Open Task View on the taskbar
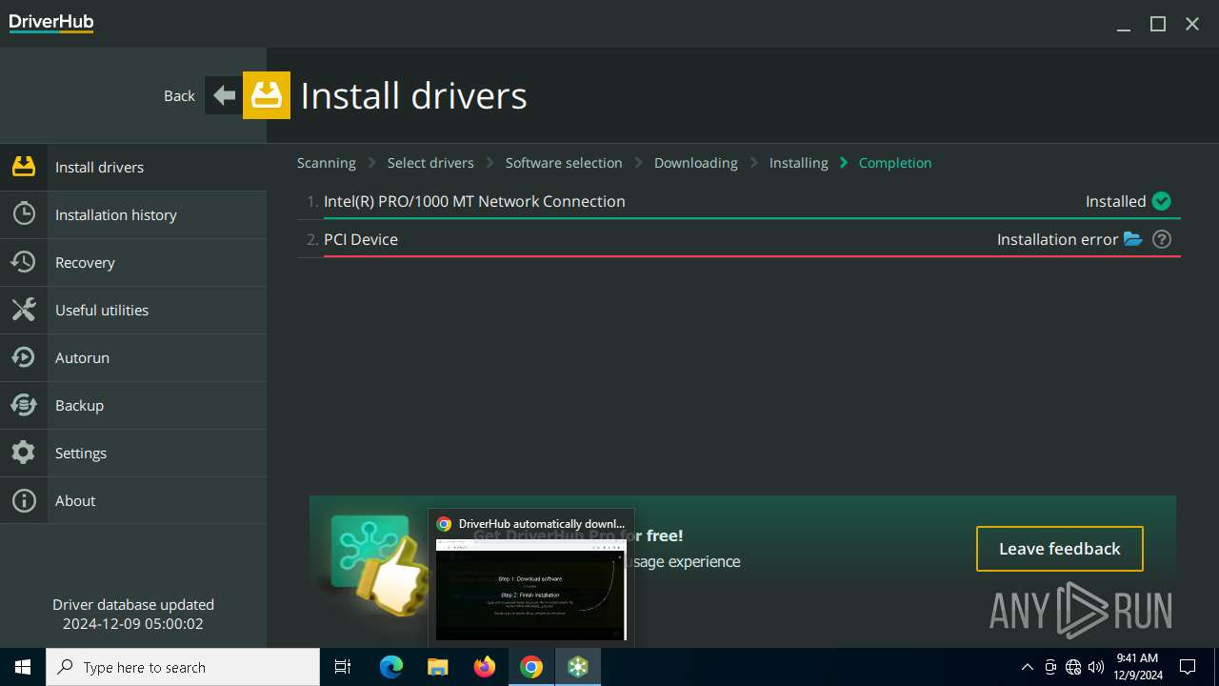 click(343, 667)
